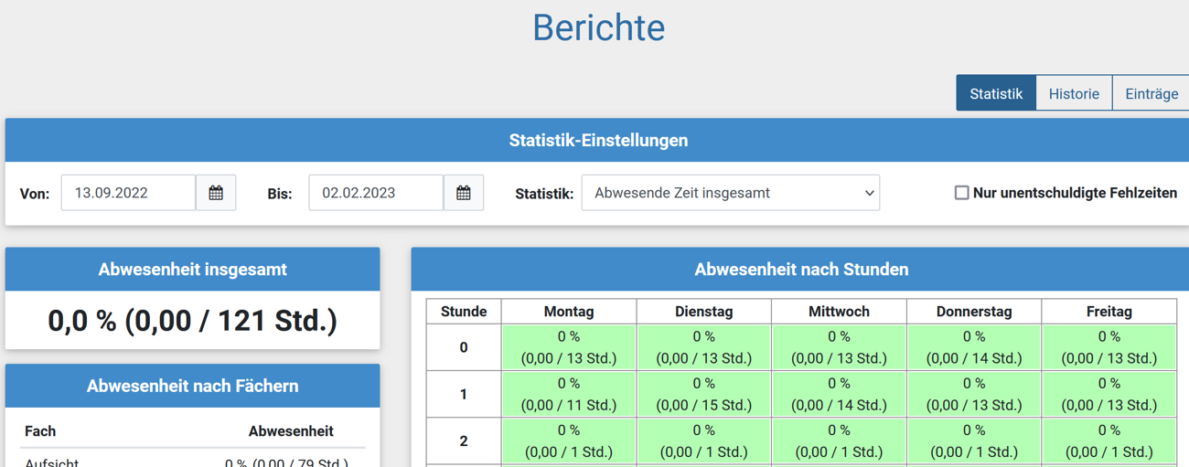
Task: Select Donnerstag Stunde 0 cell with 14 Std.
Action: 974,347
